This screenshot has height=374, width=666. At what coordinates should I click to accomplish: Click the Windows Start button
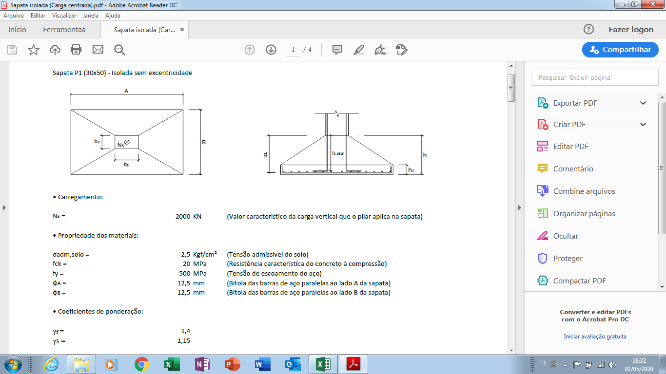point(12,364)
